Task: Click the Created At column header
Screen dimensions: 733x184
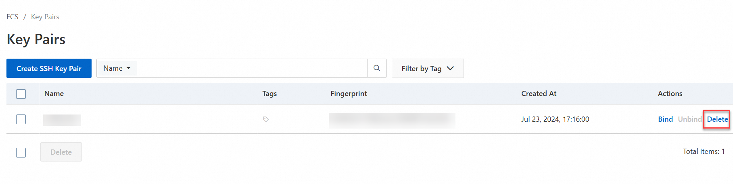Action: [x=539, y=94]
